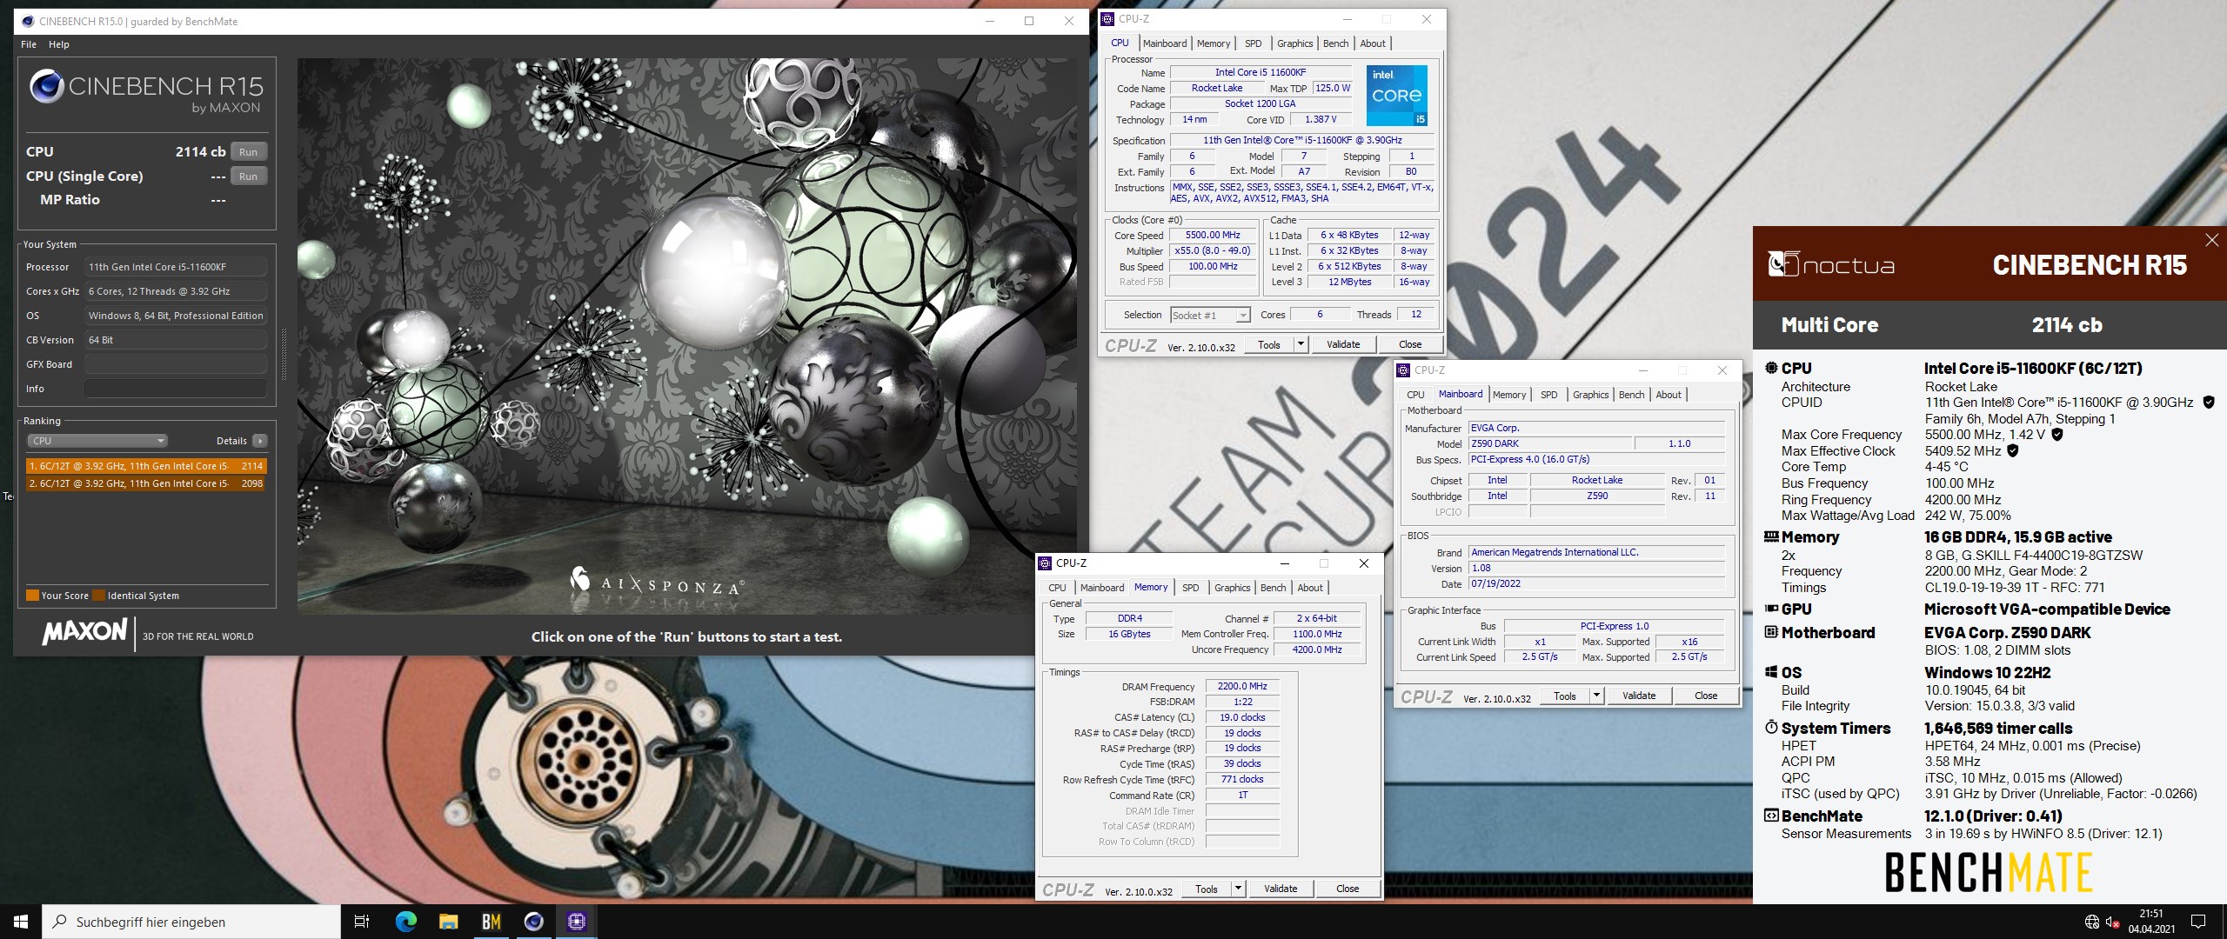Open the notification center icon
Viewport: 2227px width, 939px height.
coord(2198,922)
